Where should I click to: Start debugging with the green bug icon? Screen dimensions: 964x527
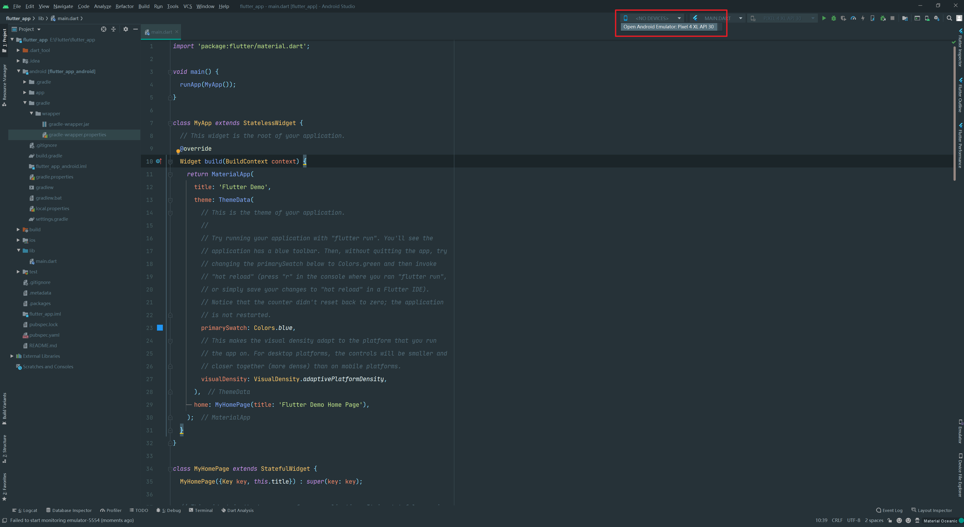[833, 18]
